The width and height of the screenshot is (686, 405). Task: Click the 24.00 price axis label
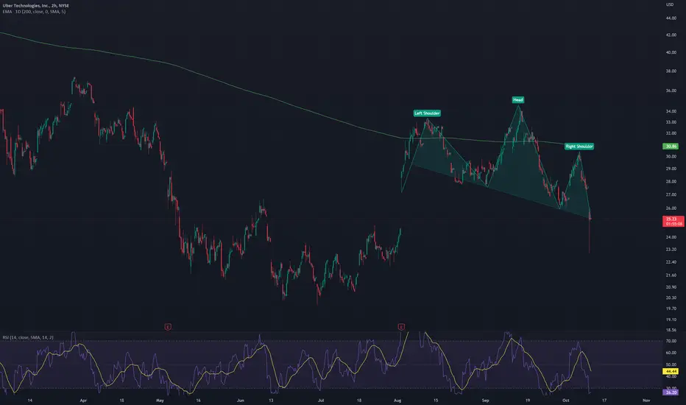pyautogui.click(x=671, y=237)
